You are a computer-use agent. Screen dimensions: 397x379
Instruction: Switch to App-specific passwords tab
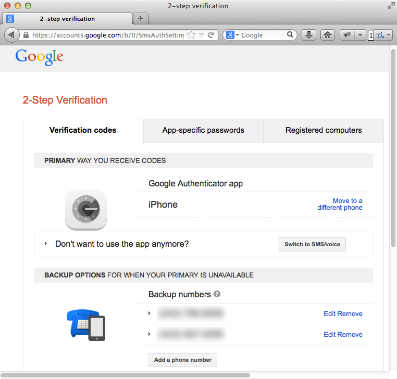203,131
